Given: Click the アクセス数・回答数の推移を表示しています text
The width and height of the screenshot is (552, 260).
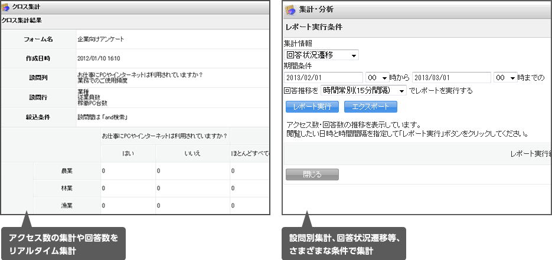Looking at the screenshot, I should click(354, 125).
